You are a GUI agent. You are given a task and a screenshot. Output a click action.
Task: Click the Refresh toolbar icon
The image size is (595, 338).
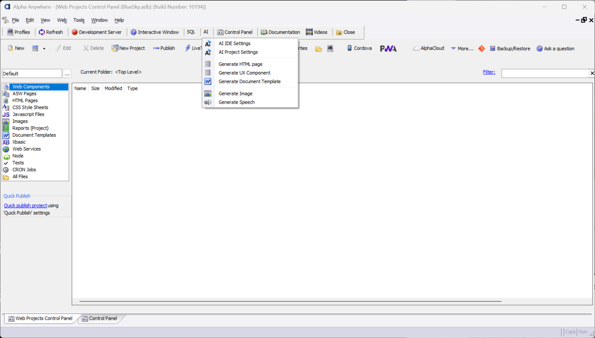51,32
